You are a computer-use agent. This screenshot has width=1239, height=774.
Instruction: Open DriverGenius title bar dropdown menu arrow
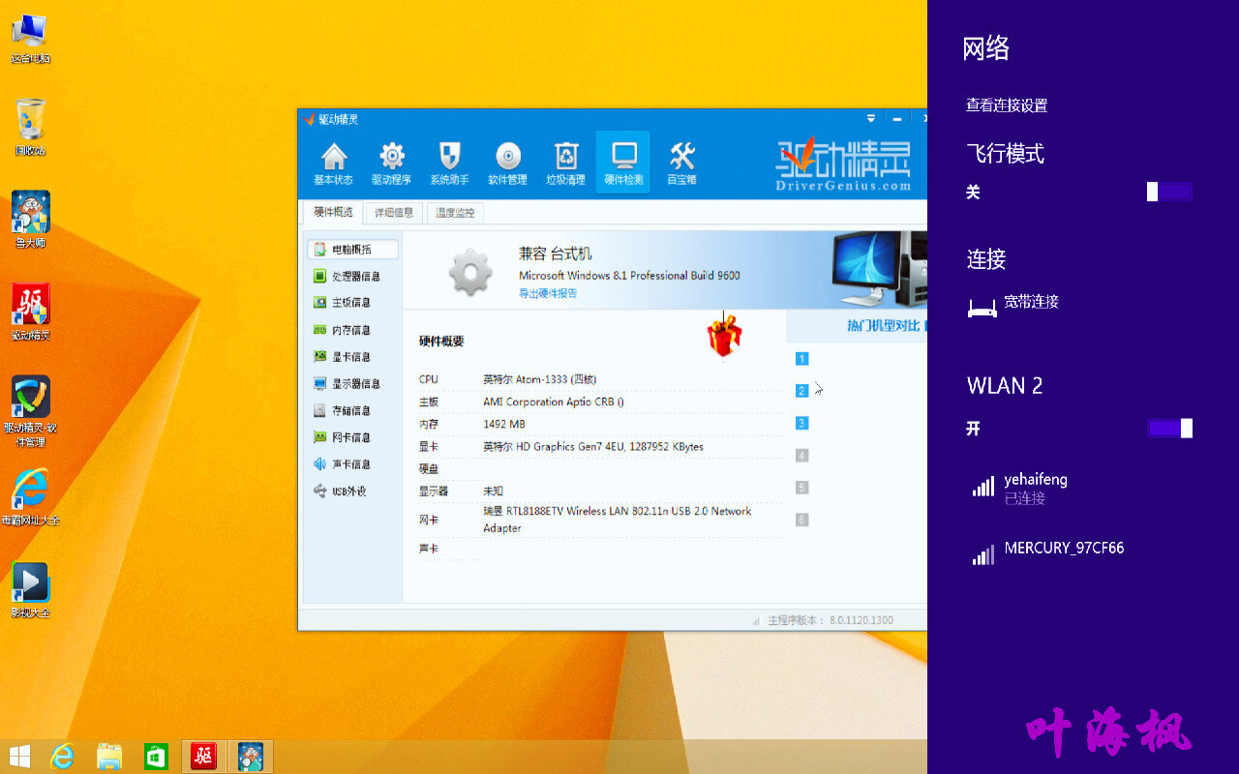click(871, 118)
